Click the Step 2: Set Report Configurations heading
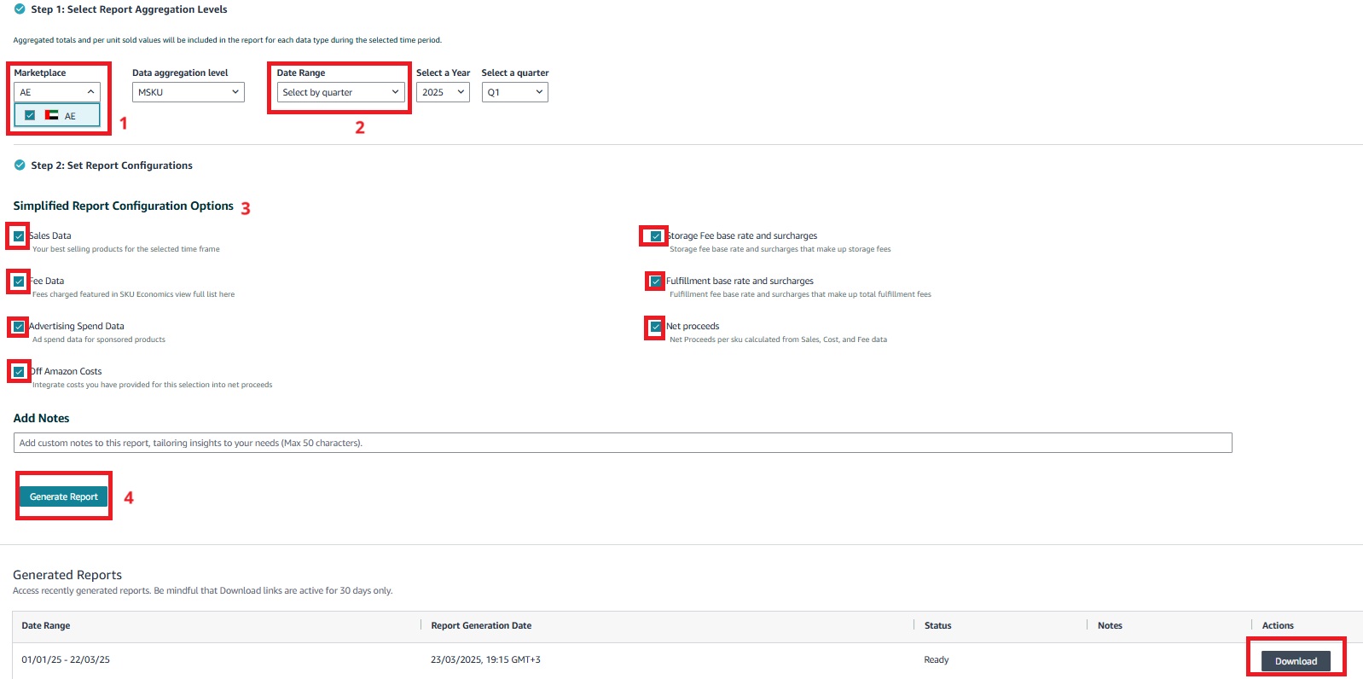Screen dimensions: 1363x679 coord(112,165)
